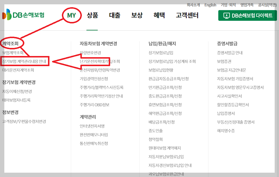Select 해약환급금조회/신청
The height and width of the screenshot is (177, 279).
point(165,113)
